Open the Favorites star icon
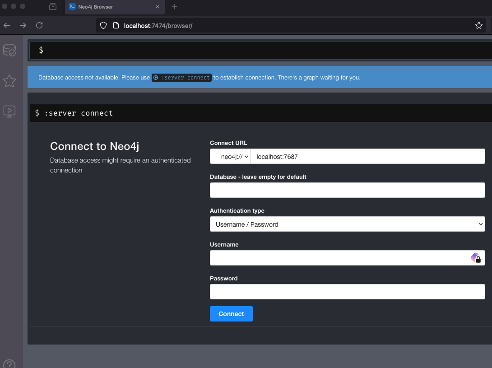The height and width of the screenshot is (368, 492). coord(9,81)
